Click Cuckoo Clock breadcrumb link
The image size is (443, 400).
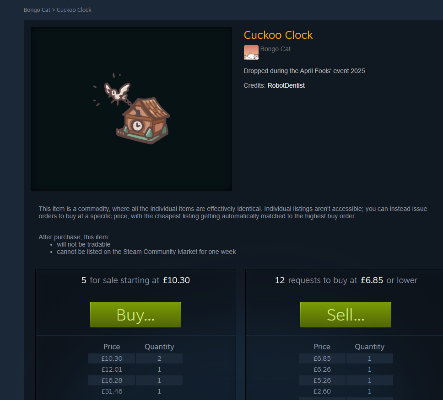point(74,10)
